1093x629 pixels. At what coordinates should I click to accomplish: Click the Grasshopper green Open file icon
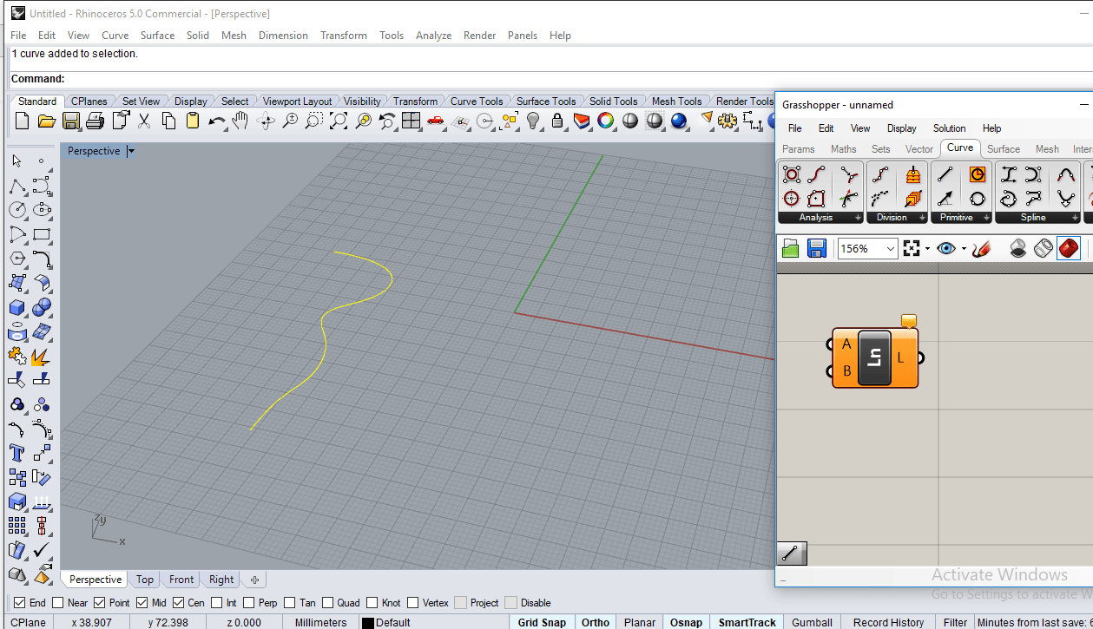tap(790, 249)
